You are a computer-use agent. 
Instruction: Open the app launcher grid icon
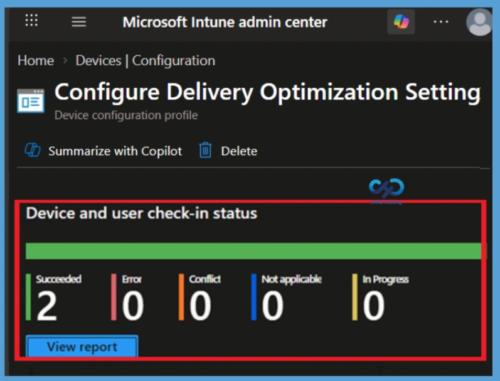[31, 21]
